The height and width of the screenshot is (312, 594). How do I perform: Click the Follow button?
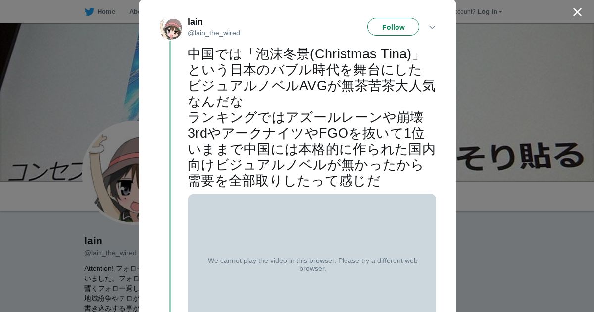coord(393,27)
